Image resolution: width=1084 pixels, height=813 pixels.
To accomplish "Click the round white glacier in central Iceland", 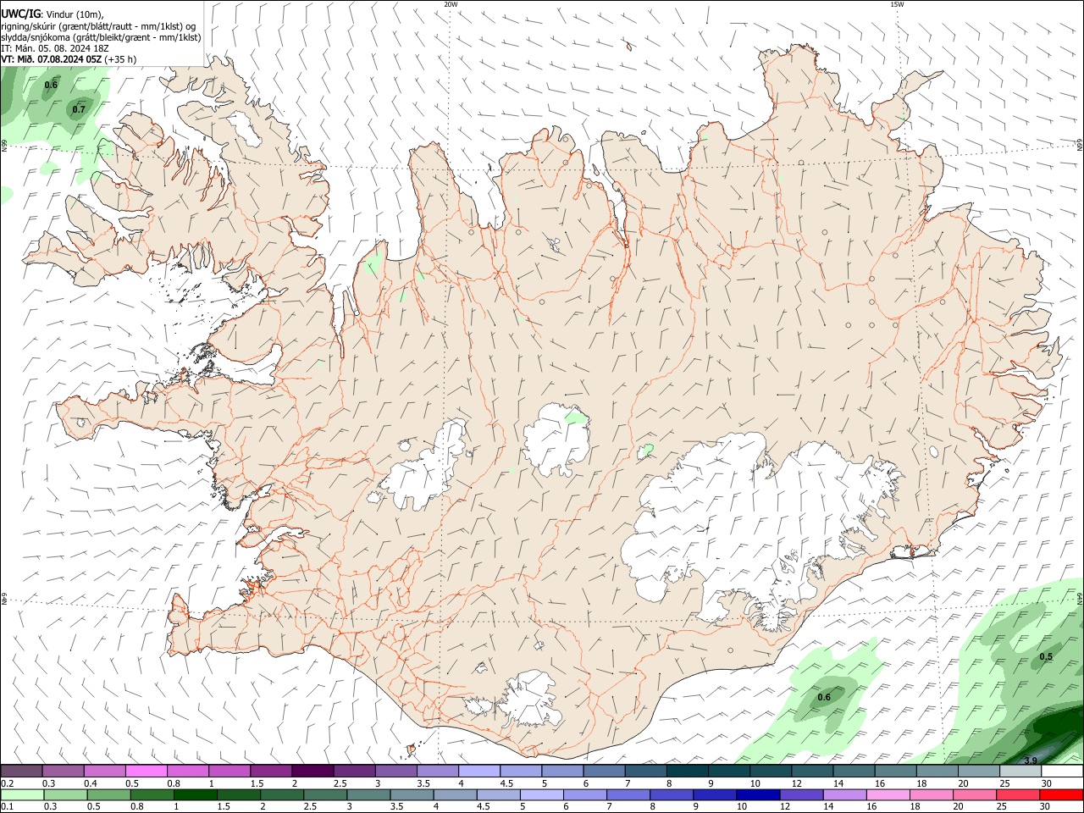I will 556,439.
